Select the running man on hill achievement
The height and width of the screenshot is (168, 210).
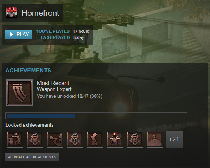[155, 139]
